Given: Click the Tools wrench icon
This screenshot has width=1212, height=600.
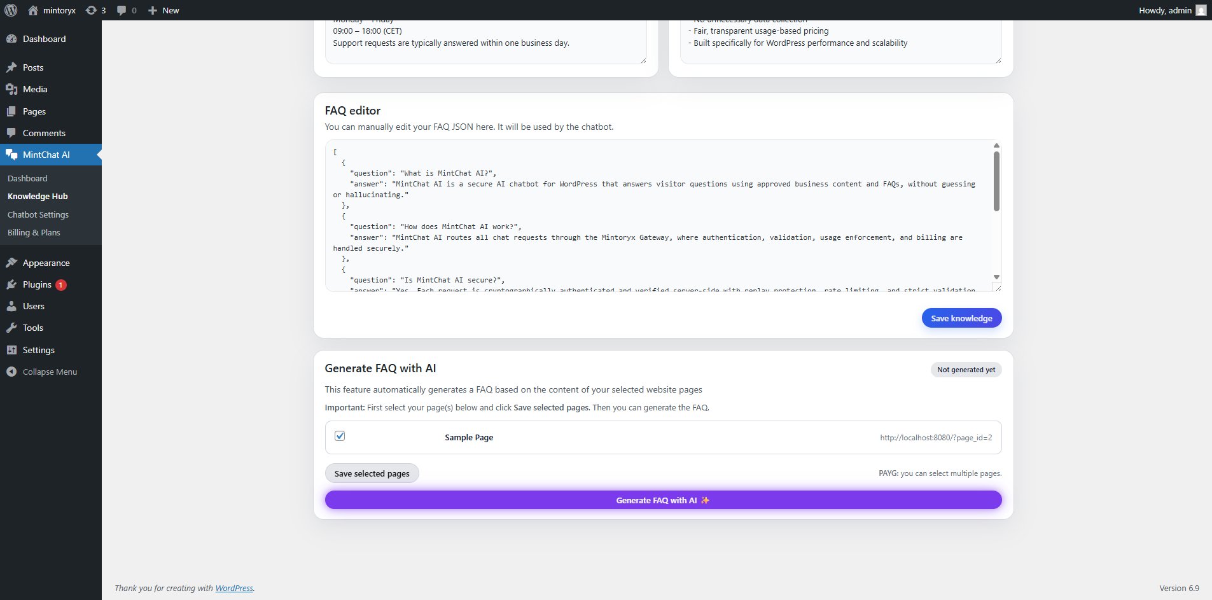Looking at the screenshot, I should point(13,328).
